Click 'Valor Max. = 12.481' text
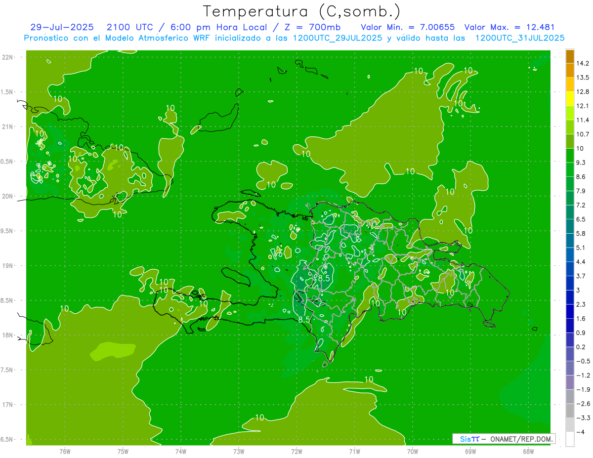The image size is (593, 458). tap(509, 27)
